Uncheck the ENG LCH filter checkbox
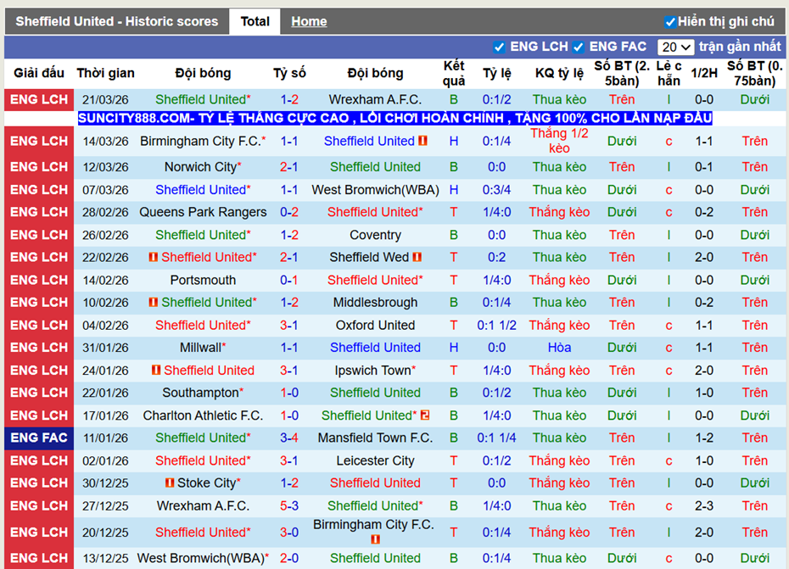 click(x=501, y=47)
